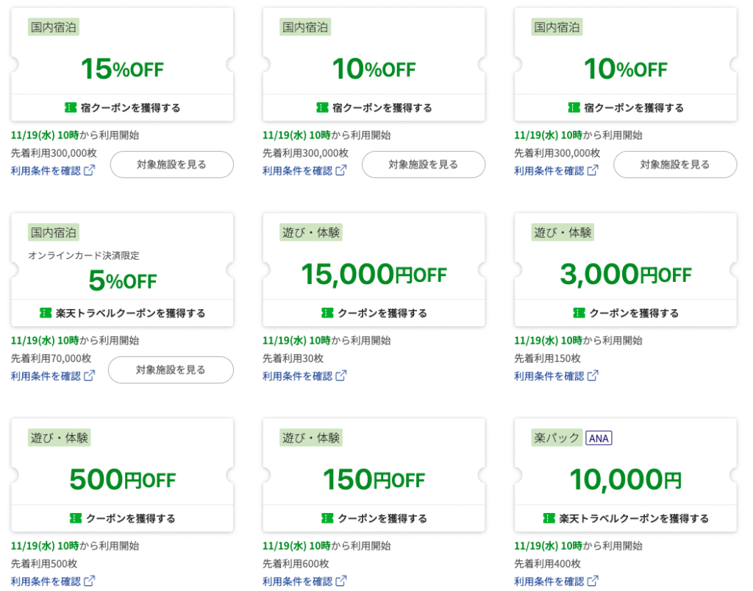
Task: Get the 15%OFF 宿クーポン
Action: click(x=122, y=107)
